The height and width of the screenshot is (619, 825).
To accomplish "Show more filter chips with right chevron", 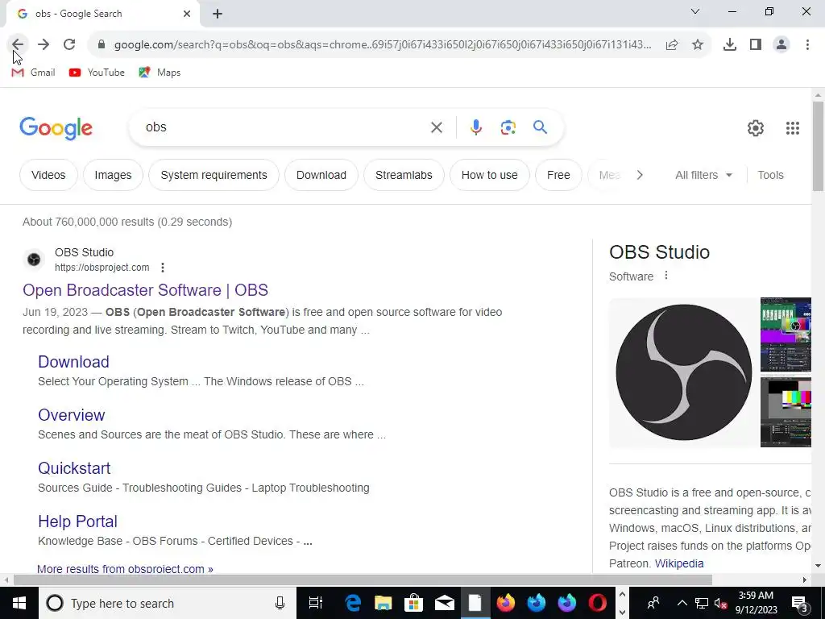I will click(x=640, y=175).
